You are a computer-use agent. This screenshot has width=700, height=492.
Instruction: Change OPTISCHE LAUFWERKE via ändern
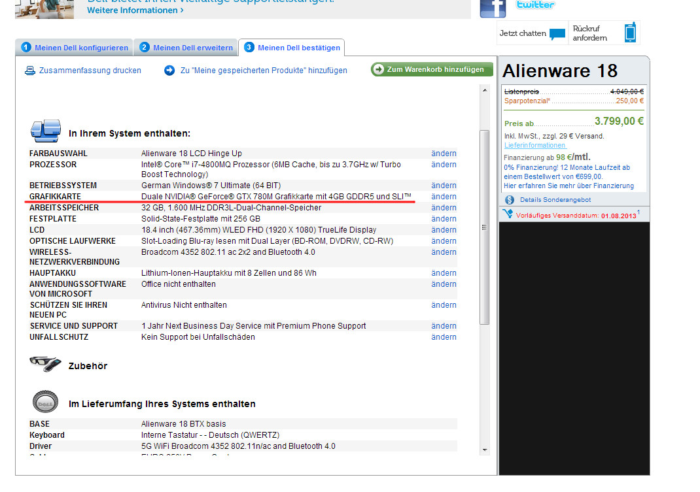pos(444,241)
